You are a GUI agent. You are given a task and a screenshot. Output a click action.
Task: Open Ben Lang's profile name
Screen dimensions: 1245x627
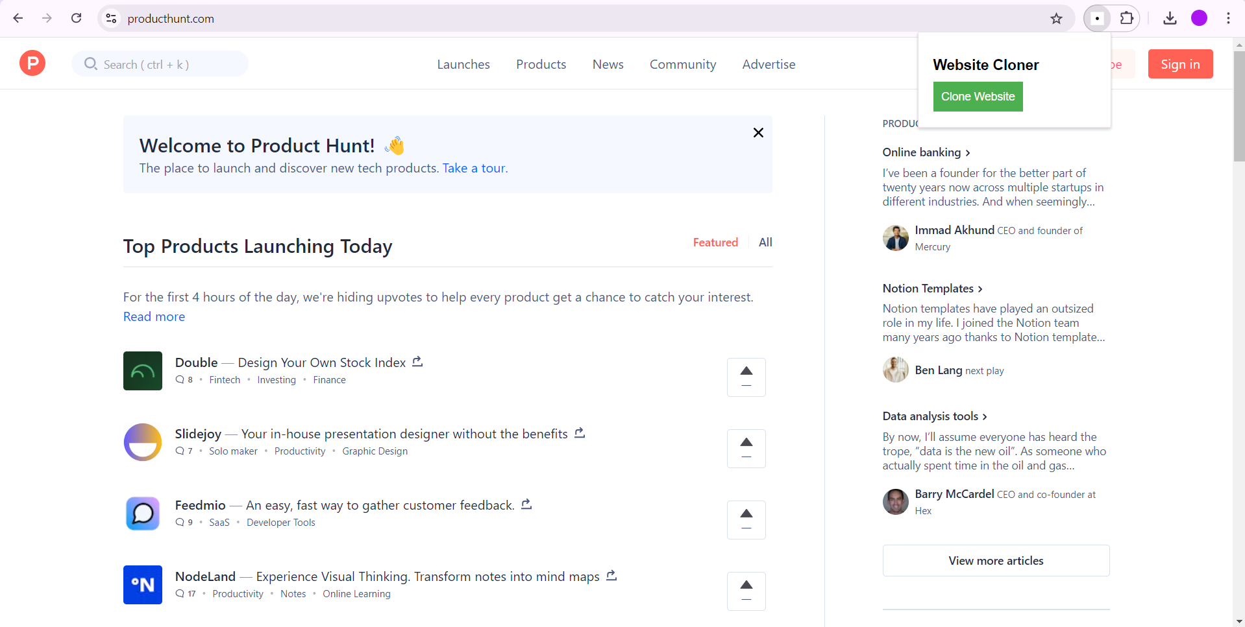(x=939, y=370)
